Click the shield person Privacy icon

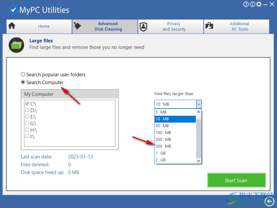tap(143, 27)
